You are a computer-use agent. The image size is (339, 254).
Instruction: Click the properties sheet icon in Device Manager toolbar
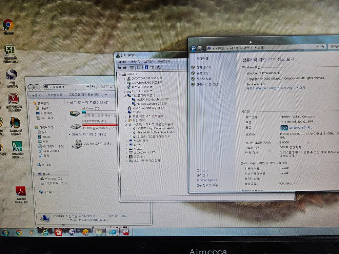tap(139, 68)
